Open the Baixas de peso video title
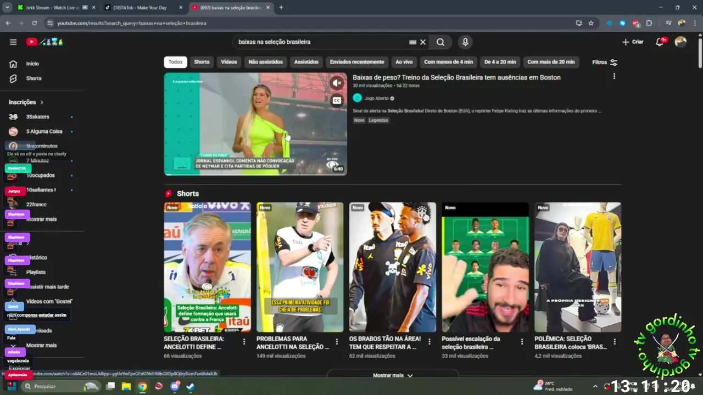The image size is (703, 395). pyautogui.click(x=456, y=77)
